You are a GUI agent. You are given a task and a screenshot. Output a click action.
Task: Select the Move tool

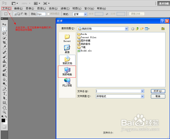point(4,24)
